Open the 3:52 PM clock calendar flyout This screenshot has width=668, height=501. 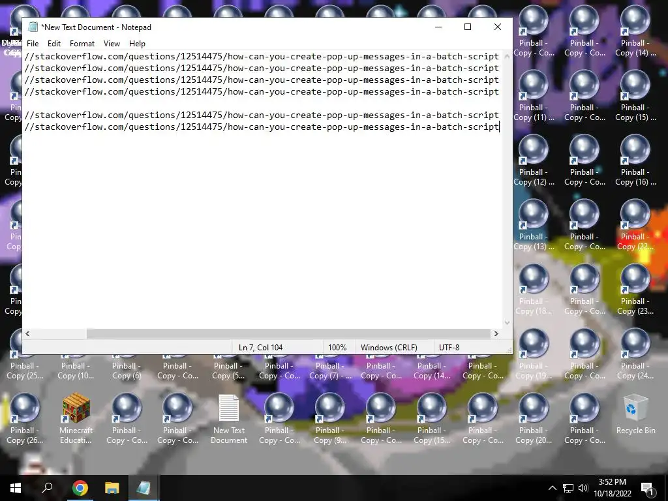point(612,488)
